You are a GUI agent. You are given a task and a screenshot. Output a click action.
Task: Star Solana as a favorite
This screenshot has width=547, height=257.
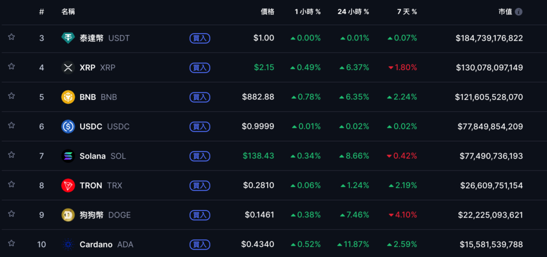pyautogui.click(x=11, y=155)
